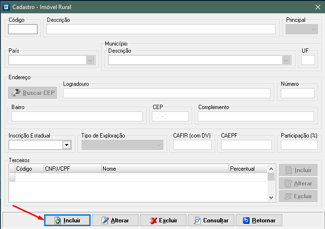Click the window icon in the title bar
This screenshot has width=325, height=229.
(6, 7)
